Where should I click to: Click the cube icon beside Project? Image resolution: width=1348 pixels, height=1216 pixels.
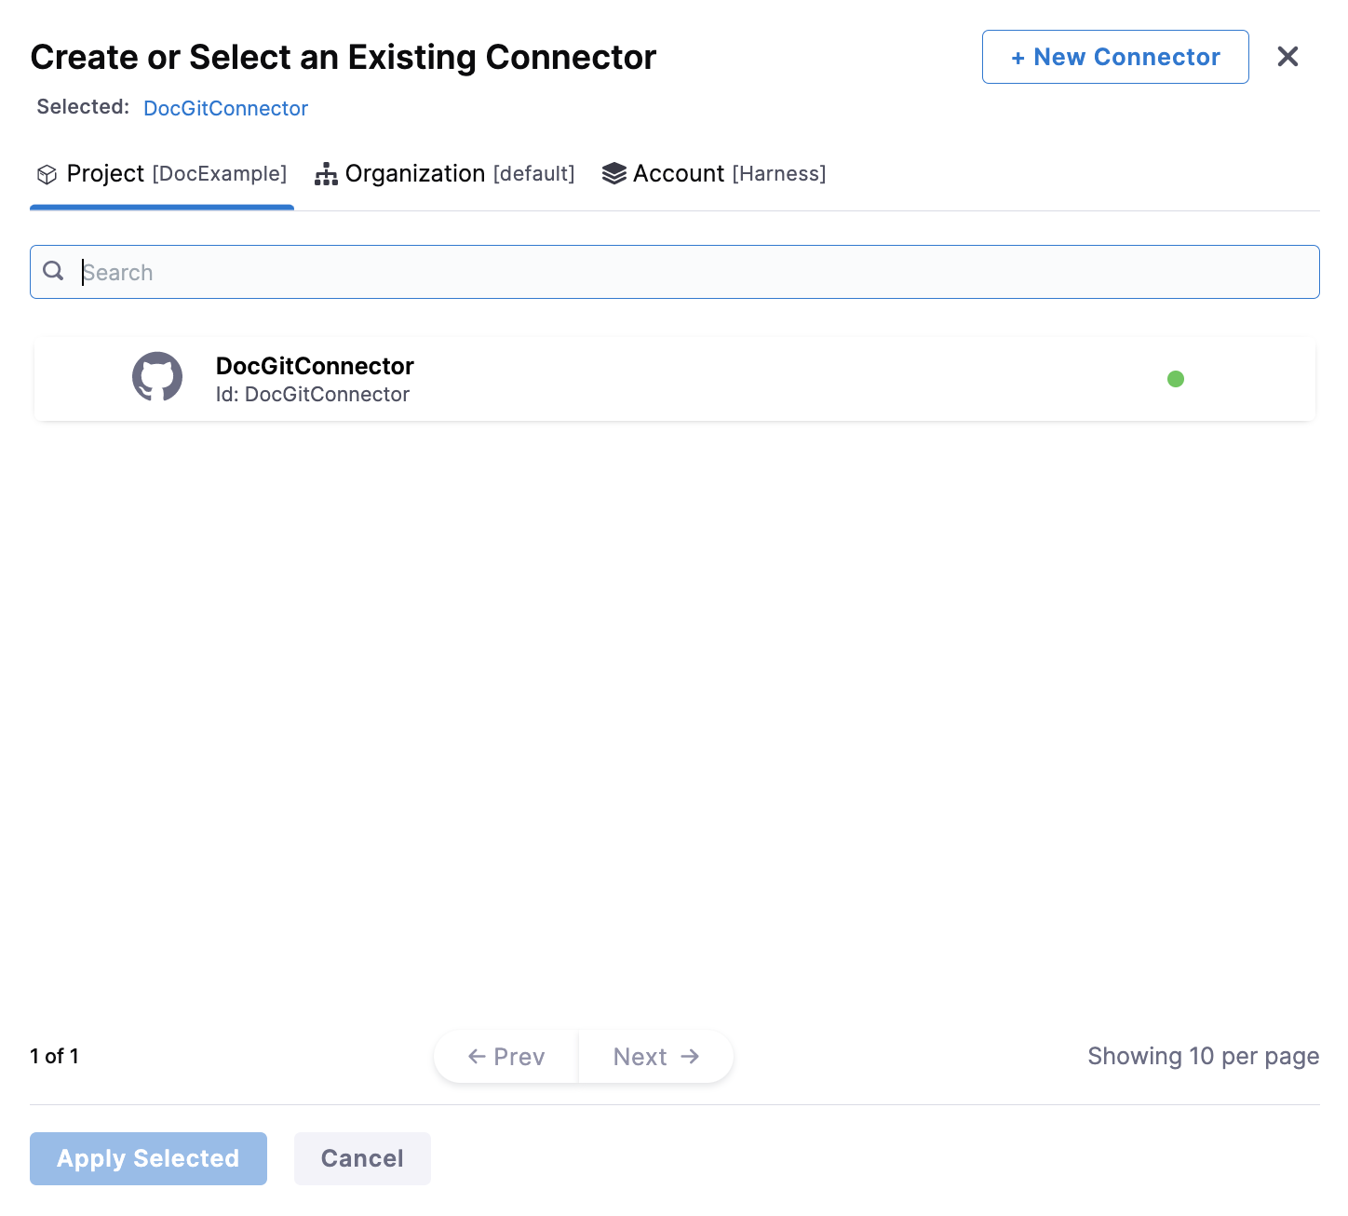(47, 175)
